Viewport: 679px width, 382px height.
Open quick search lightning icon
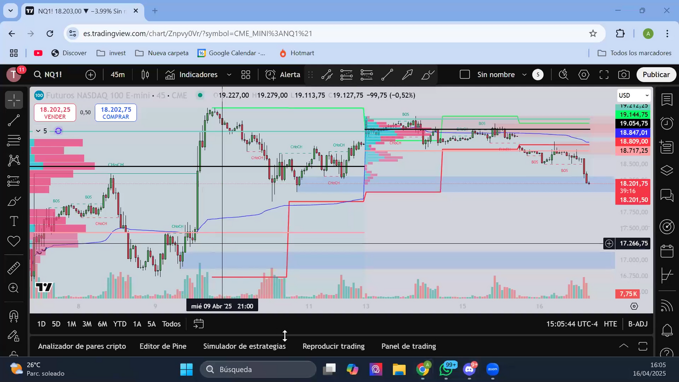click(563, 75)
